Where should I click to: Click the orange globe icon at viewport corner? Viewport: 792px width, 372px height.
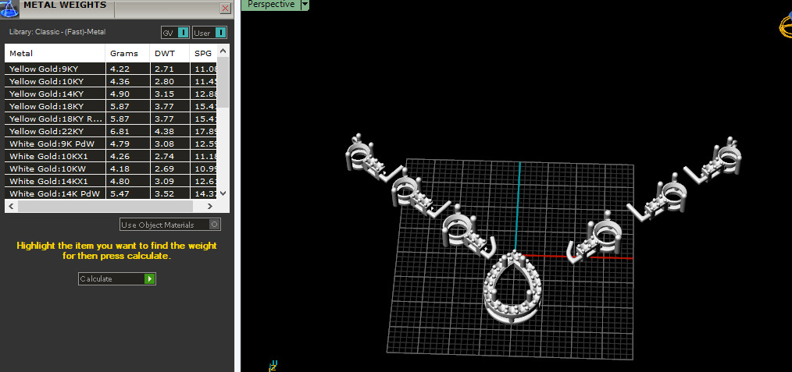[786, 24]
